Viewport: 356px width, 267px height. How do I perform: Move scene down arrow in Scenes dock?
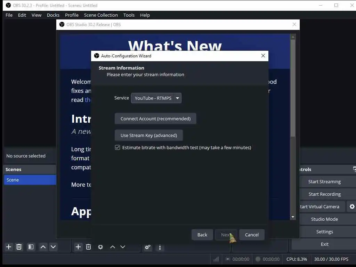click(53, 247)
